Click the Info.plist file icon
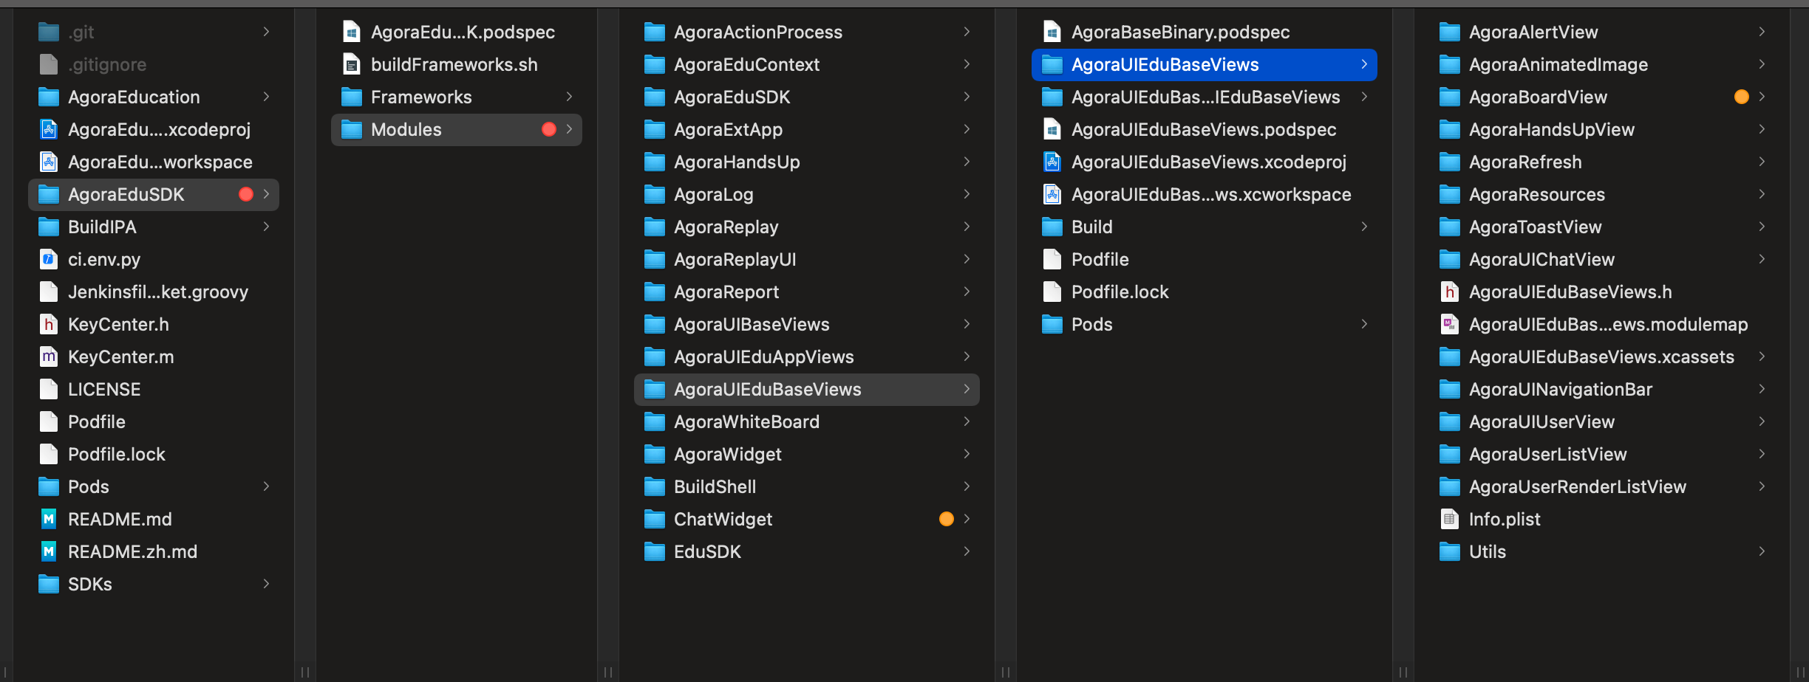Image resolution: width=1809 pixels, height=682 pixels. [x=1450, y=519]
